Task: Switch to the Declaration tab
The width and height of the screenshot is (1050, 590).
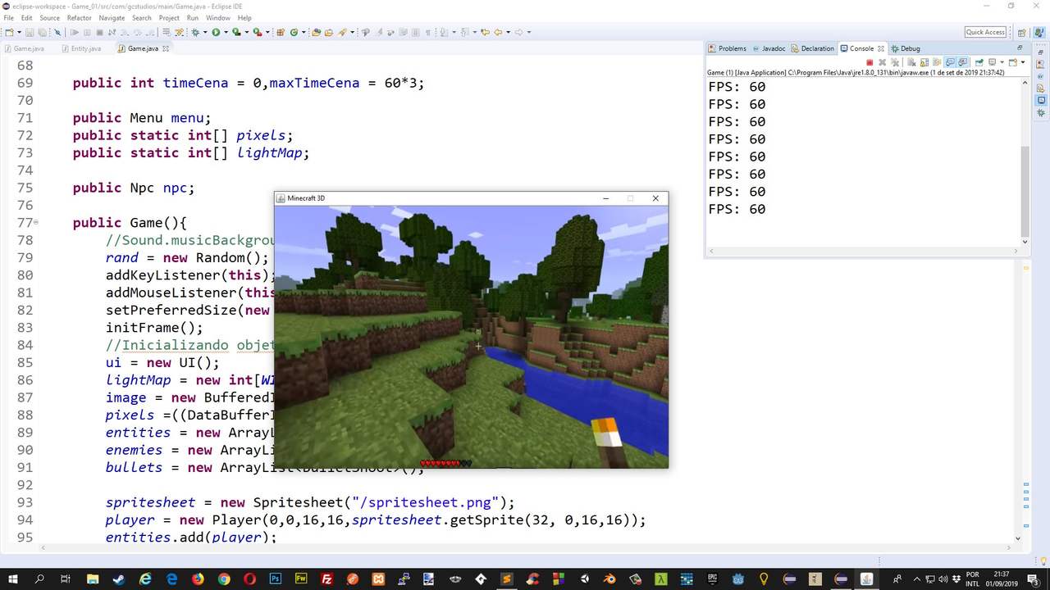Action: [x=812, y=48]
